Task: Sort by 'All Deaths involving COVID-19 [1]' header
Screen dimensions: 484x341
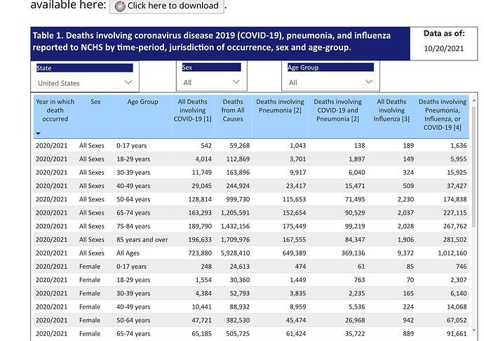Action: [x=192, y=110]
